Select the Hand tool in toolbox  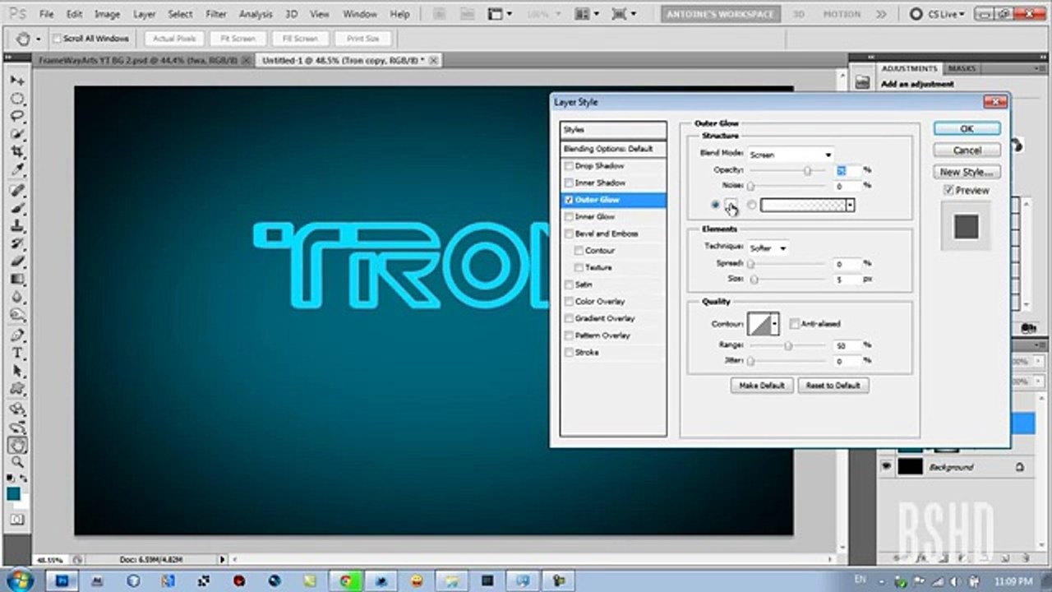[17, 446]
